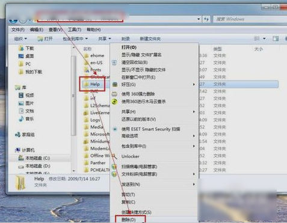Click the en-US folder icon
This screenshot has width=287, height=223.
pyautogui.click(x=86, y=63)
